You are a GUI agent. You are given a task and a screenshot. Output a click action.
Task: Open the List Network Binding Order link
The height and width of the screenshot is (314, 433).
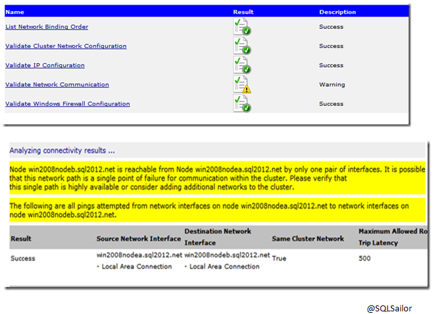[x=47, y=27]
